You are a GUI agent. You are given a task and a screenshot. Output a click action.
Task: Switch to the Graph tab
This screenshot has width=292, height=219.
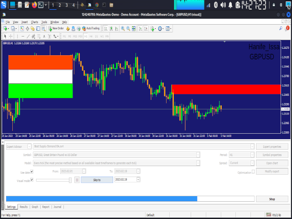point(35,207)
